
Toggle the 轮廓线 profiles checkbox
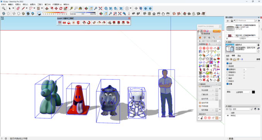point(227,69)
